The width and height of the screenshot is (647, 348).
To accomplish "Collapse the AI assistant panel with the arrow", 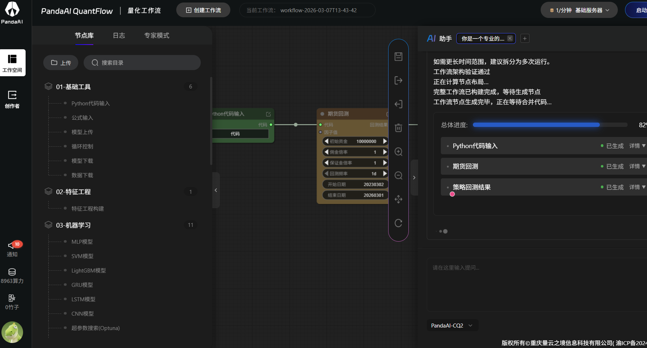I will [414, 178].
